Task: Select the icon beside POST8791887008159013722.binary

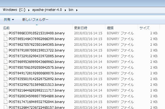Action: 5,50
